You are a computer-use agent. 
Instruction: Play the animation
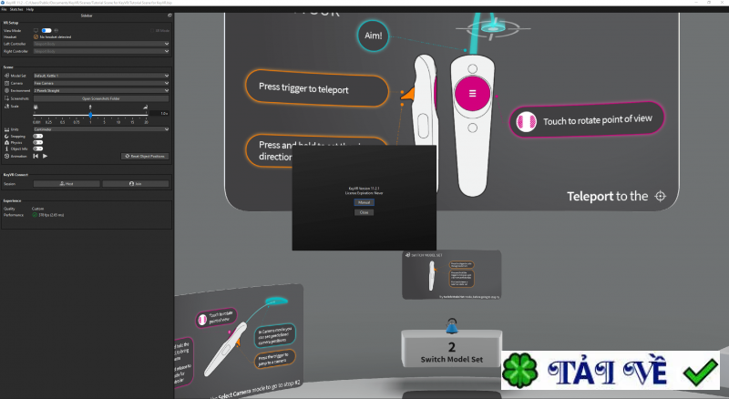[x=45, y=157]
